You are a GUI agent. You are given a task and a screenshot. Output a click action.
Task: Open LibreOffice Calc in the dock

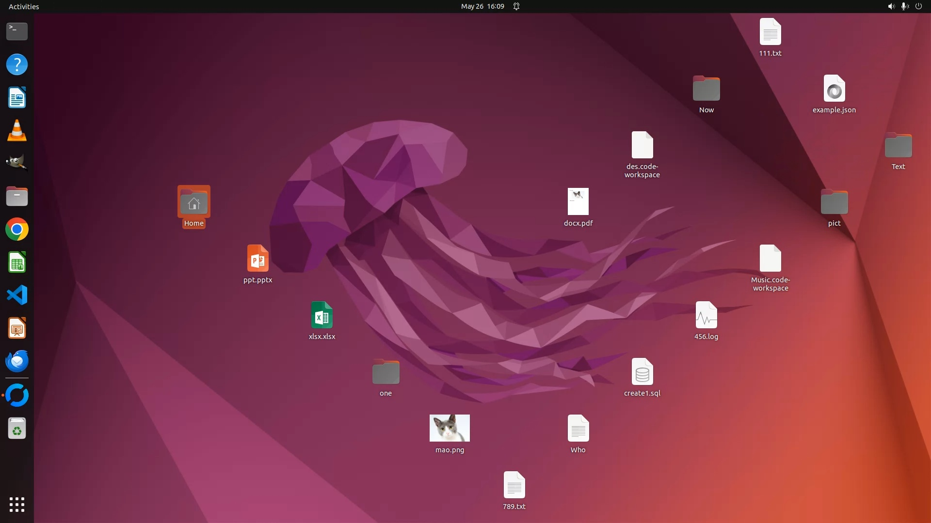(17, 262)
